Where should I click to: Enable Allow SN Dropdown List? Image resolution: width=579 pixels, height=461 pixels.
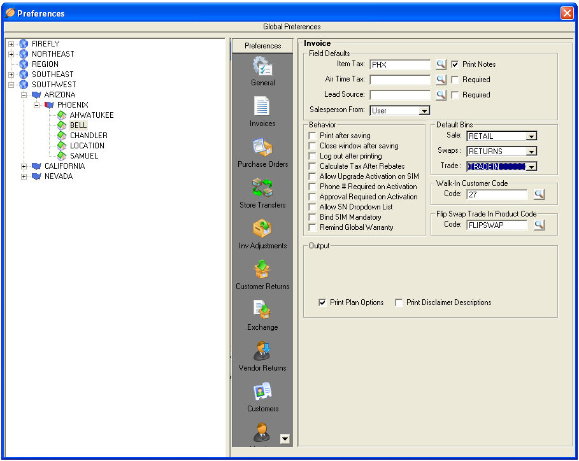(312, 207)
